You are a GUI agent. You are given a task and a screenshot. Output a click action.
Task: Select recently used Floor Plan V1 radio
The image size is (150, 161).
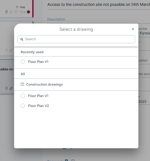(23, 62)
